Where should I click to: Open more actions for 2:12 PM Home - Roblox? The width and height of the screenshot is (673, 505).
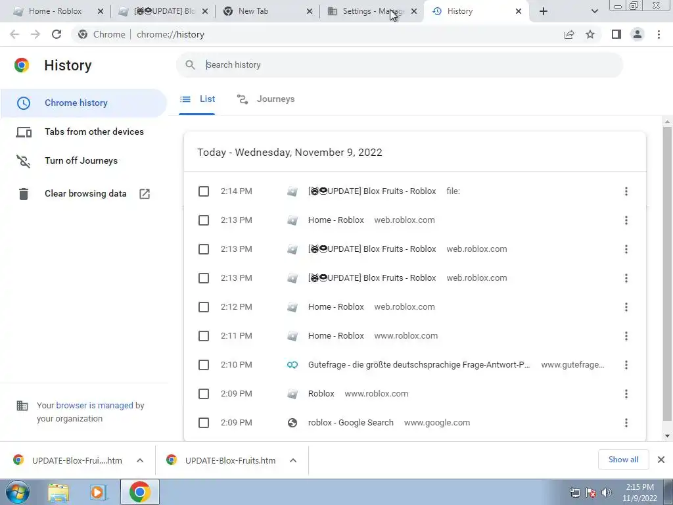click(626, 307)
